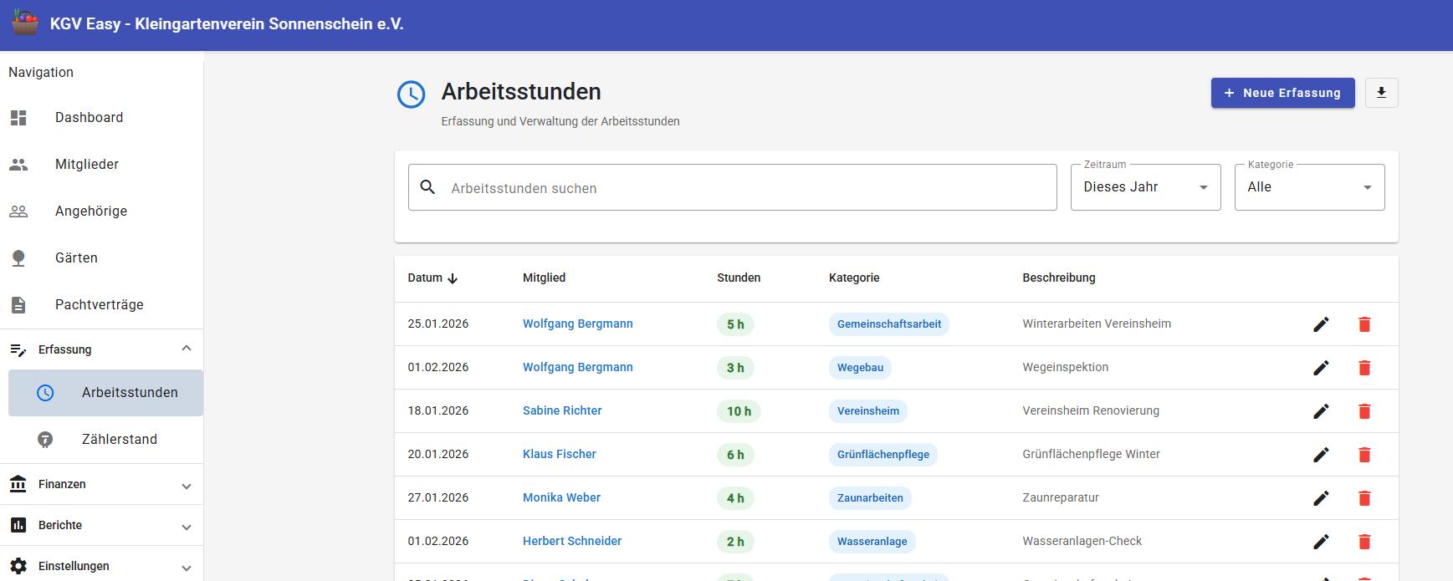This screenshot has width=1453, height=581.
Task: Click the Wegebau category chip
Action: [x=860, y=368]
